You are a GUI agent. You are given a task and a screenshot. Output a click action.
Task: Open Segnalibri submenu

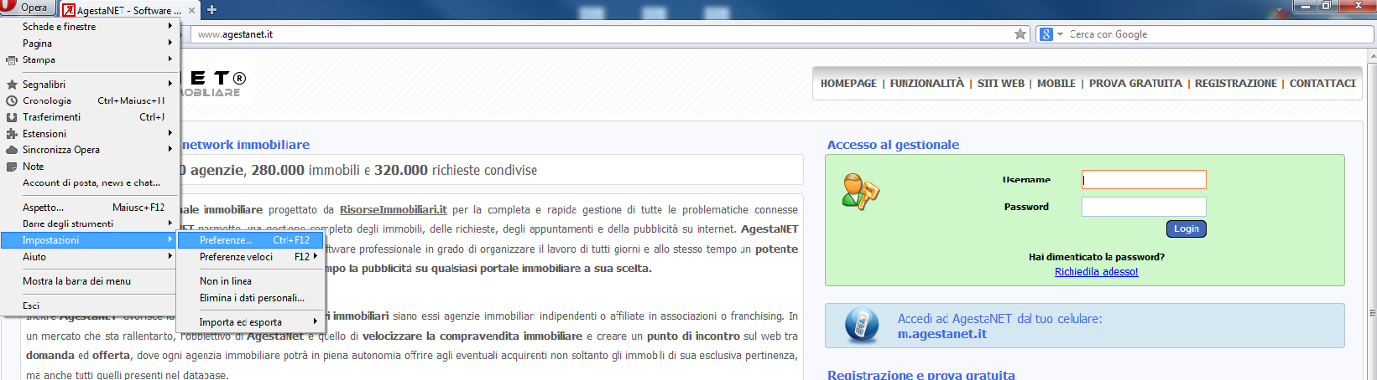[88, 85]
